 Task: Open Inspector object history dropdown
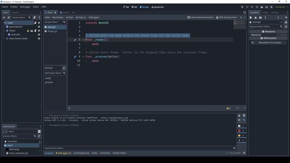(x=286, y=18)
